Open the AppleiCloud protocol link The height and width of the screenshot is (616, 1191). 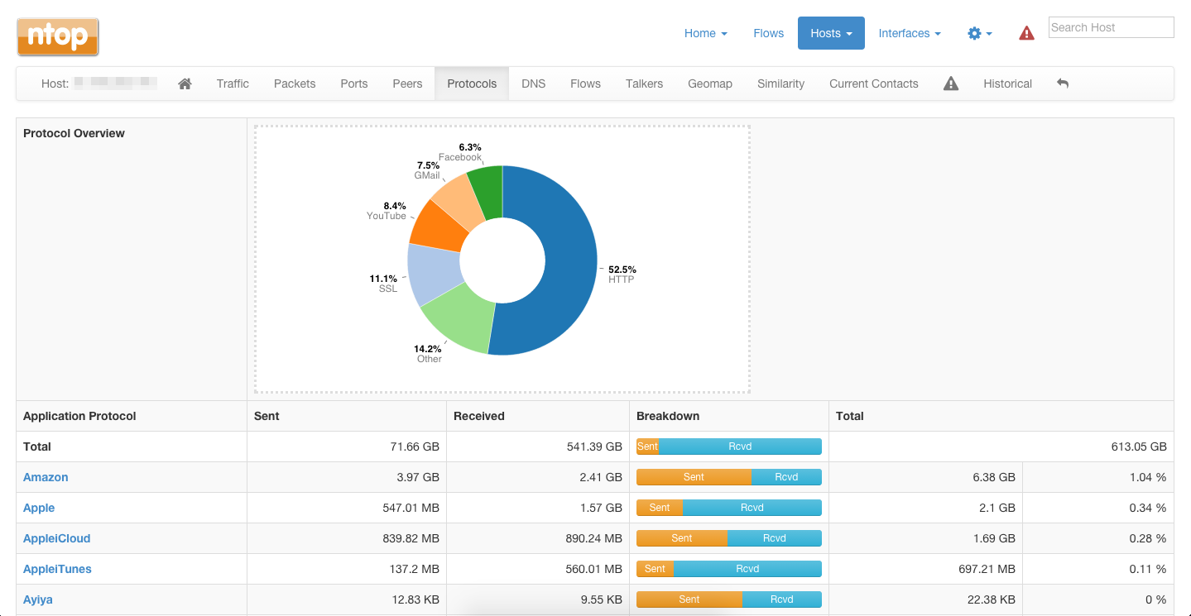(56, 538)
